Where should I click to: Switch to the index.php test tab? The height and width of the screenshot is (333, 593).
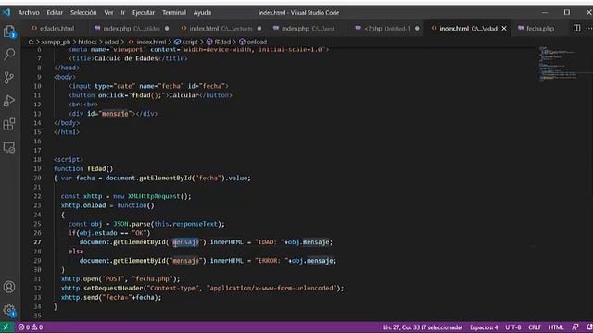309,29
